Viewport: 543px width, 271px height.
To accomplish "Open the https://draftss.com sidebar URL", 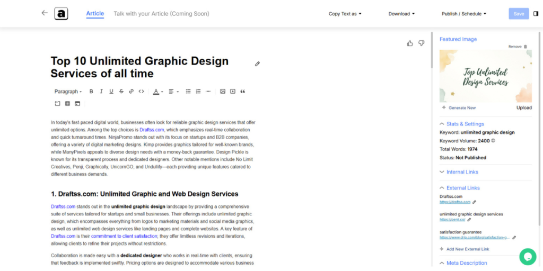I will click(x=455, y=202).
